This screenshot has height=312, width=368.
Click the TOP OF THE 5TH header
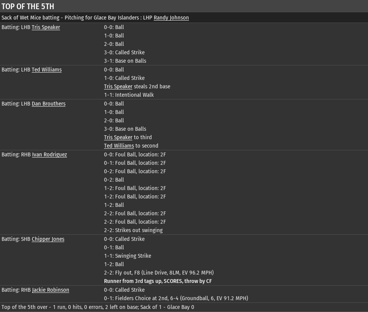tap(28, 6)
